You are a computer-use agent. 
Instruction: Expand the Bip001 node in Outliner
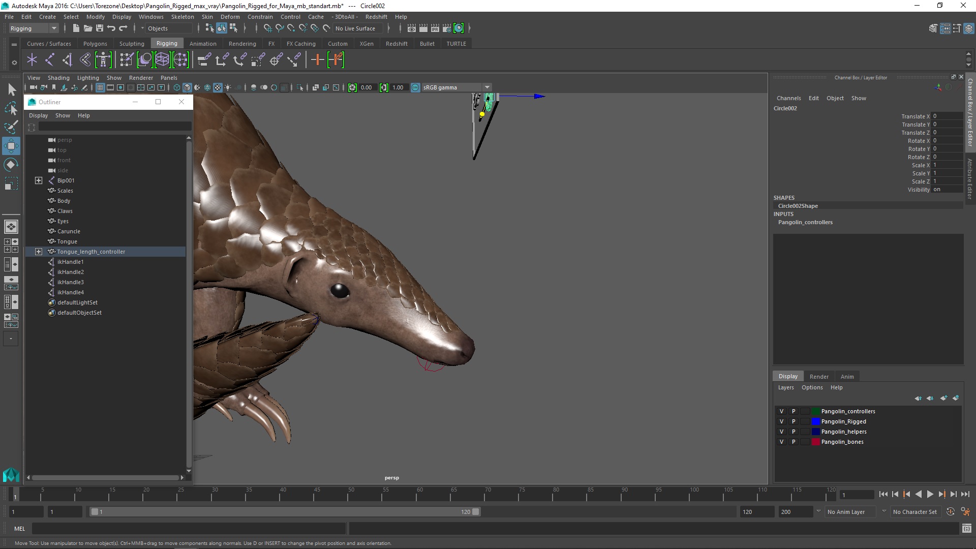pos(39,180)
